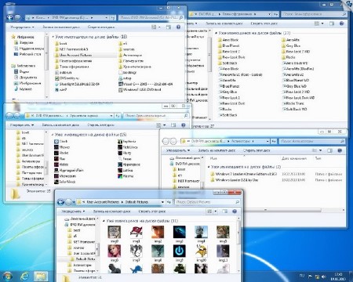Click Стереть этот диск in Темы оформления window
The width and height of the screenshot is (353, 282).
264,23
